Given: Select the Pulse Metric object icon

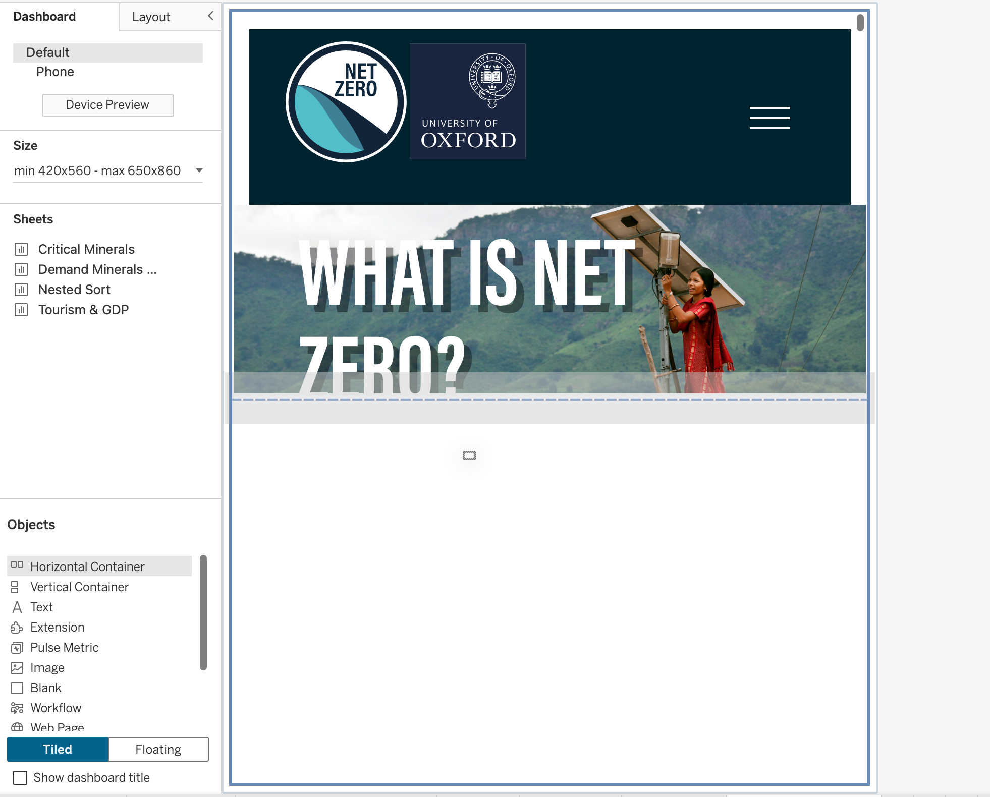Looking at the screenshot, I should click(17, 647).
